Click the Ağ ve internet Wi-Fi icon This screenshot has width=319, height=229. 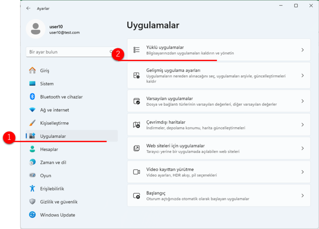(32, 110)
